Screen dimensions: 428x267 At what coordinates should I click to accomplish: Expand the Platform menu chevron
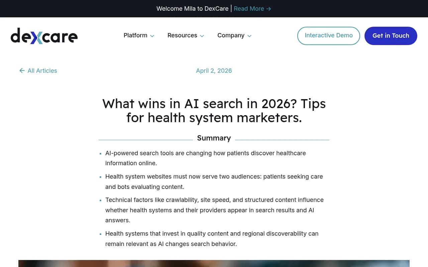[152, 36]
